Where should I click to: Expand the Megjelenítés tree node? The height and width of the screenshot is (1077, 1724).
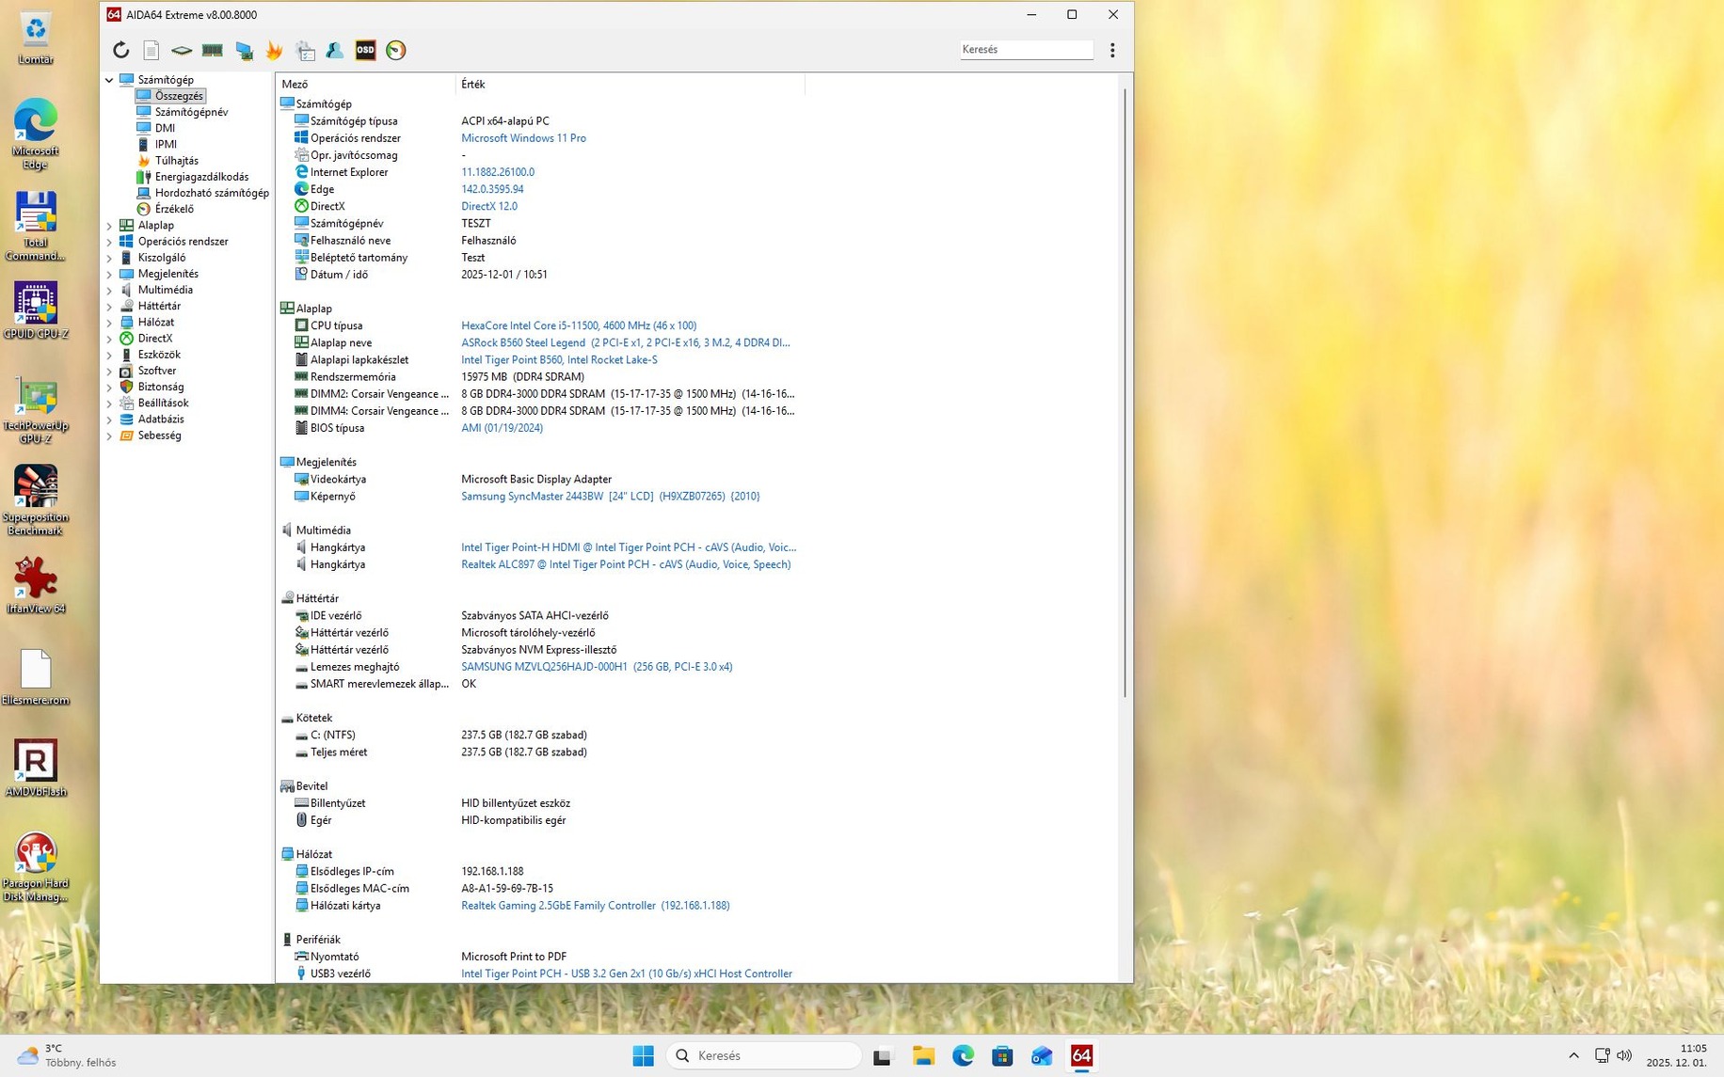[109, 274]
